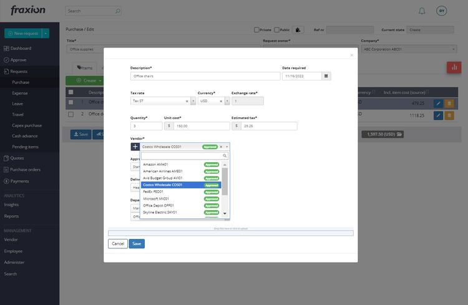Collapse the Vendor dropdown arrow
Screen dimensions: 468x305
tap(227, 147)
